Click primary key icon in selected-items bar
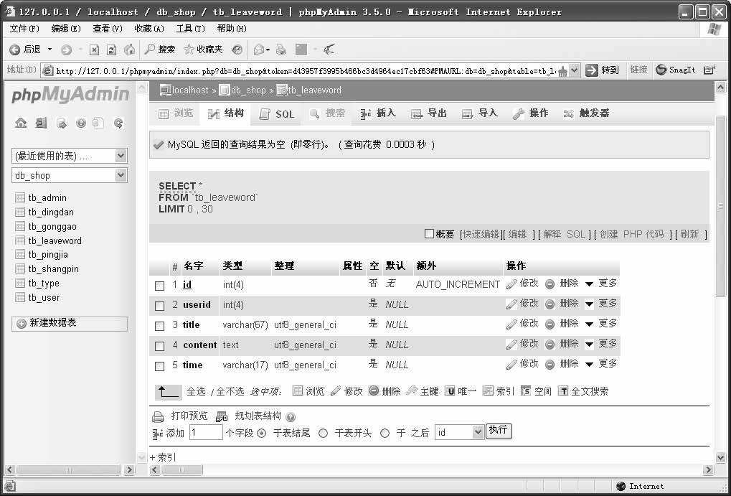Image resolution: width=731 pixels, height=496 pixels. point(412,390)
